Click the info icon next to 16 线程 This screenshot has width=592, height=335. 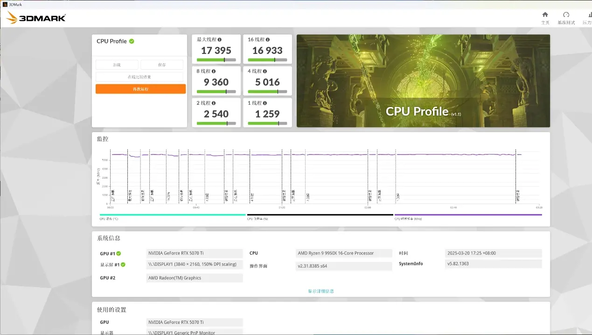pyautogui.click(x=268, y=40)
